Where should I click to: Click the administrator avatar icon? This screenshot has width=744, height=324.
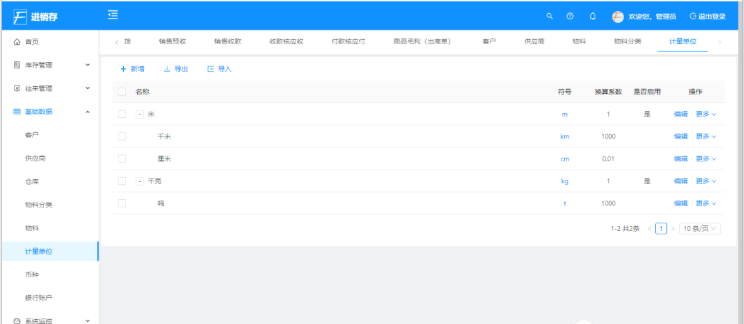point(618,17)
